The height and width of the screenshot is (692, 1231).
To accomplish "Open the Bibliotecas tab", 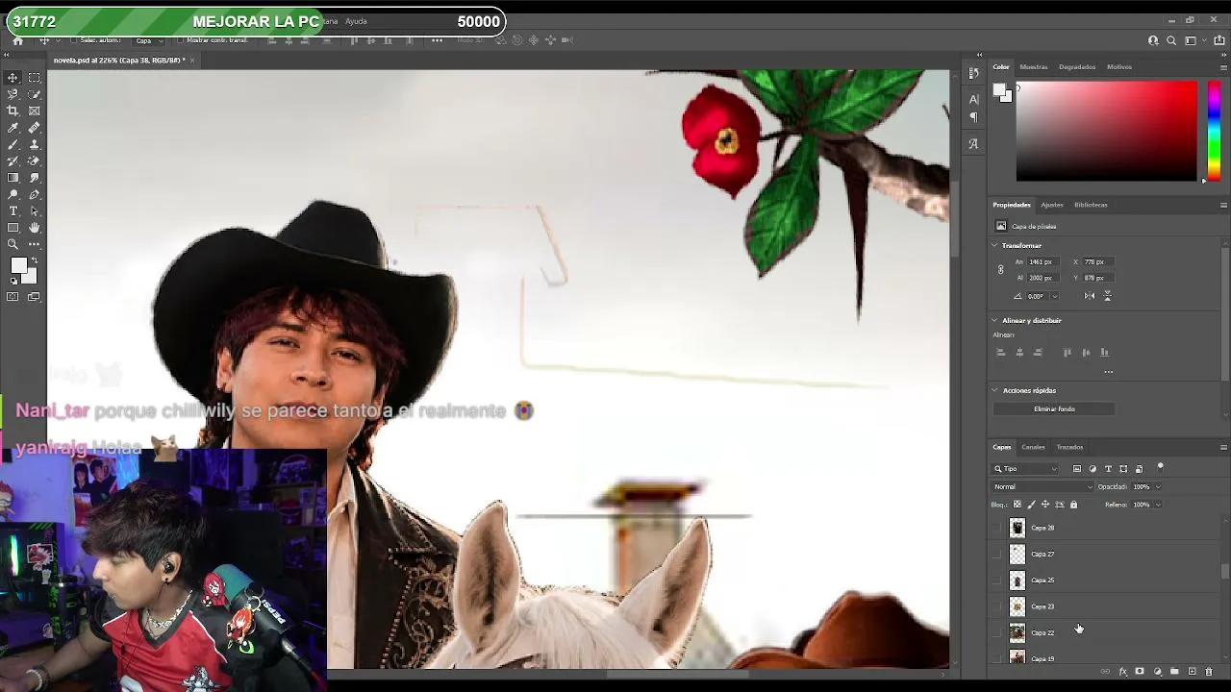I will click(1091, 205).
